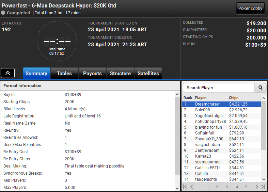Sort by Chips column header
This screenshot has width=268, height=192.
coord(244,98)
